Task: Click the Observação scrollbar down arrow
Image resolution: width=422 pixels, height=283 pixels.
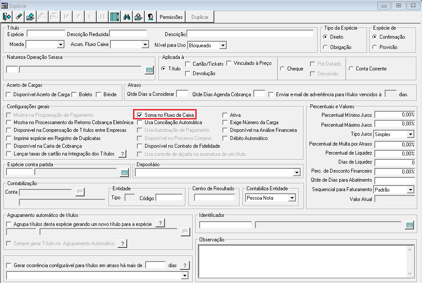Action: [410, 273]
